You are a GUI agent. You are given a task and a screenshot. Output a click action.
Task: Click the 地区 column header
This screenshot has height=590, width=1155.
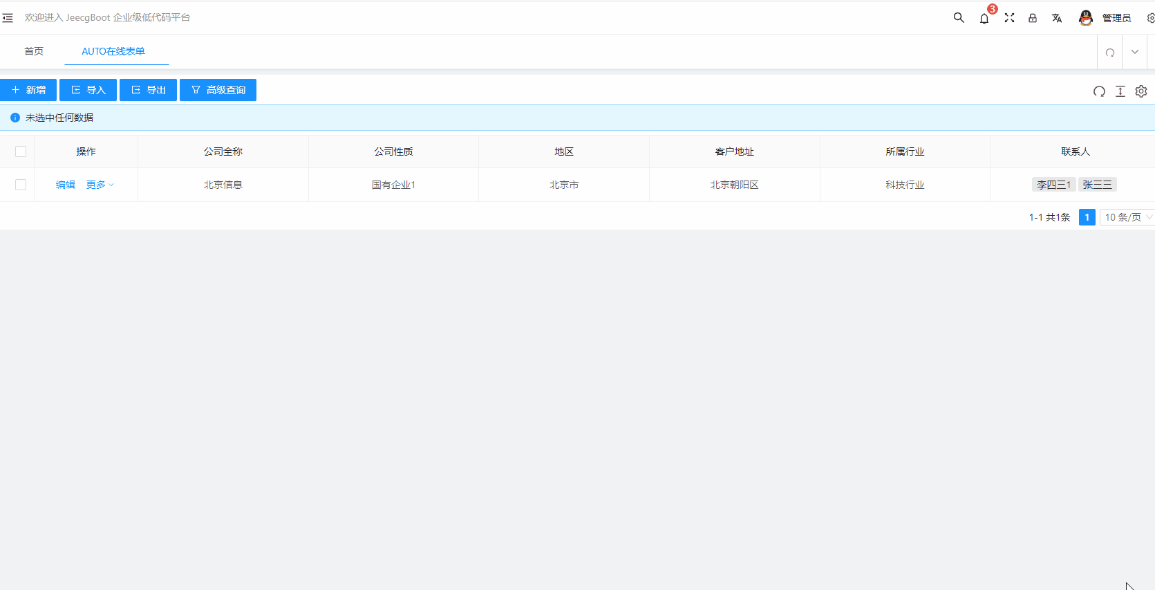[x=564, y=151]
